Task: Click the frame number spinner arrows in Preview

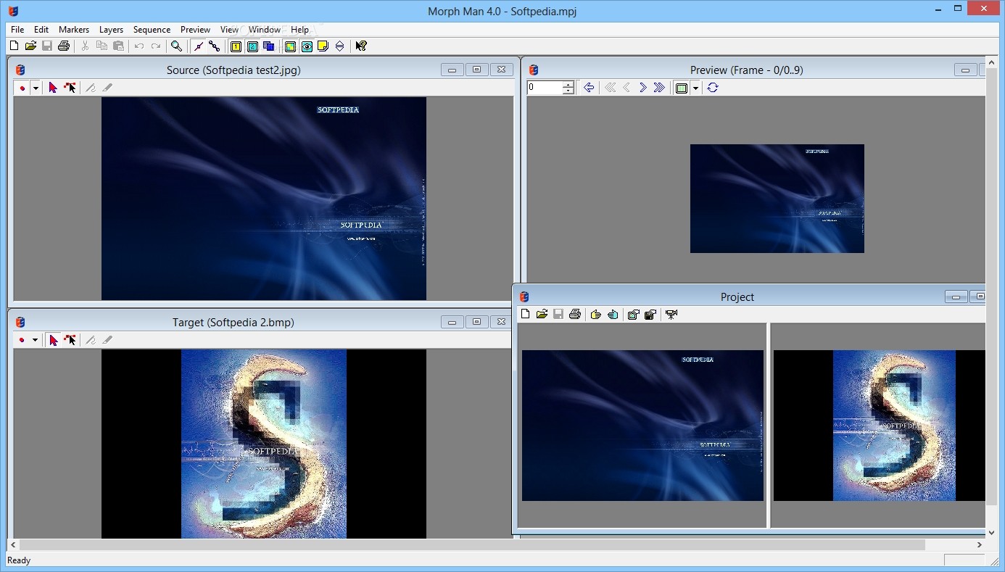Action: point(568,88)
